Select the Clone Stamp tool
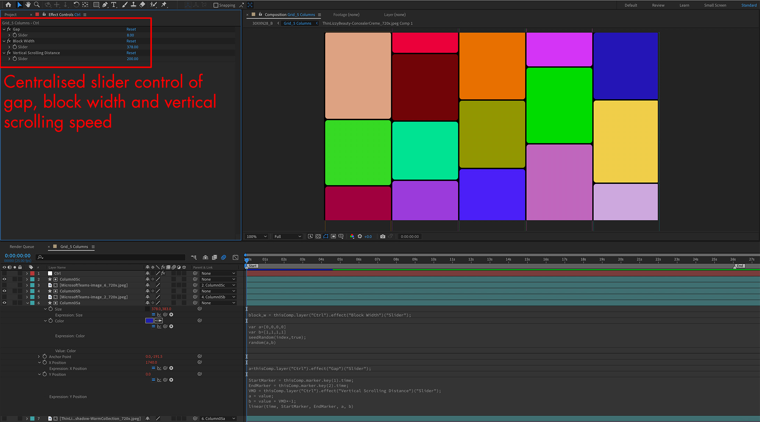Screen dimensions: 760x422 pyautogui.click(x=133, y=5)
